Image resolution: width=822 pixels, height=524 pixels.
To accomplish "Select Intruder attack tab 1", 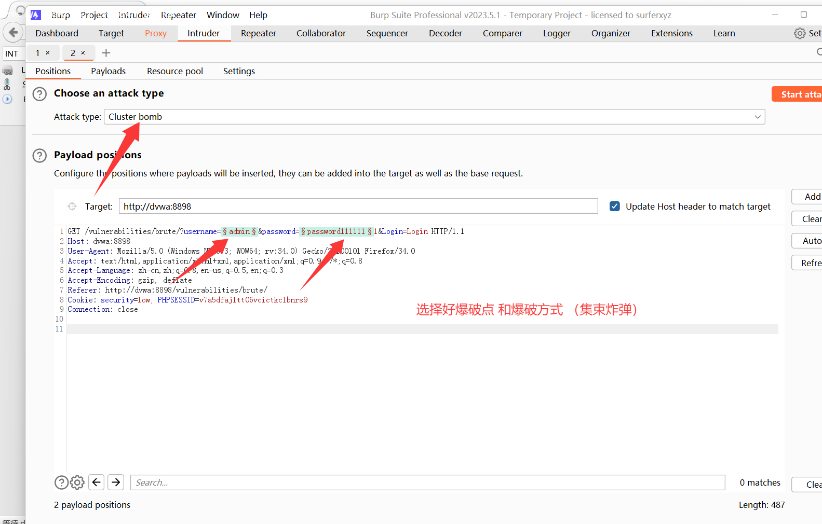I will [x=38, y=53].
